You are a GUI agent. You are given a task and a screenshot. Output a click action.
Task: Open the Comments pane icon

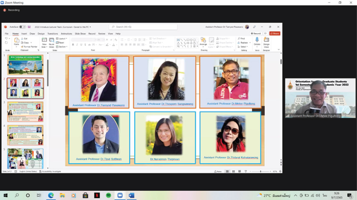(x=265, y=34)
